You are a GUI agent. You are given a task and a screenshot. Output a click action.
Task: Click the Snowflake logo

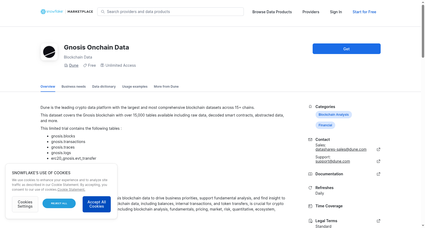pyautogui.click(x=52, y=12)
